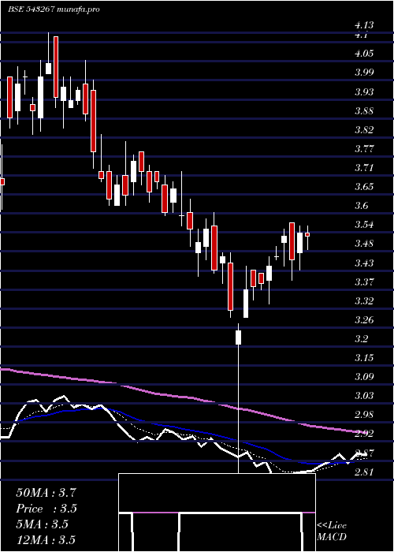The height and width of the screenshot is (552, 394).
Task: Select the 3.09 axis value
Action: [364, 377]
